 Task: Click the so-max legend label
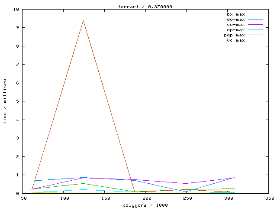[x=236, y=25]
